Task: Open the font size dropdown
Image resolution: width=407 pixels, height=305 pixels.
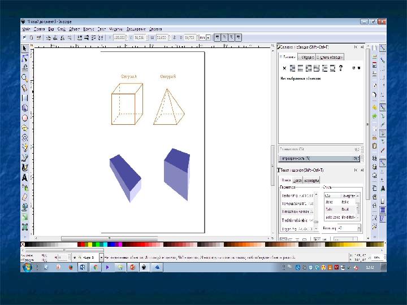Action: (x=359, y=228)
